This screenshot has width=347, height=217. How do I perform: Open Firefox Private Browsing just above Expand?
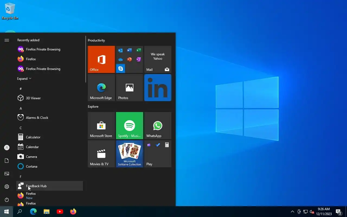(x=50, y=69)
